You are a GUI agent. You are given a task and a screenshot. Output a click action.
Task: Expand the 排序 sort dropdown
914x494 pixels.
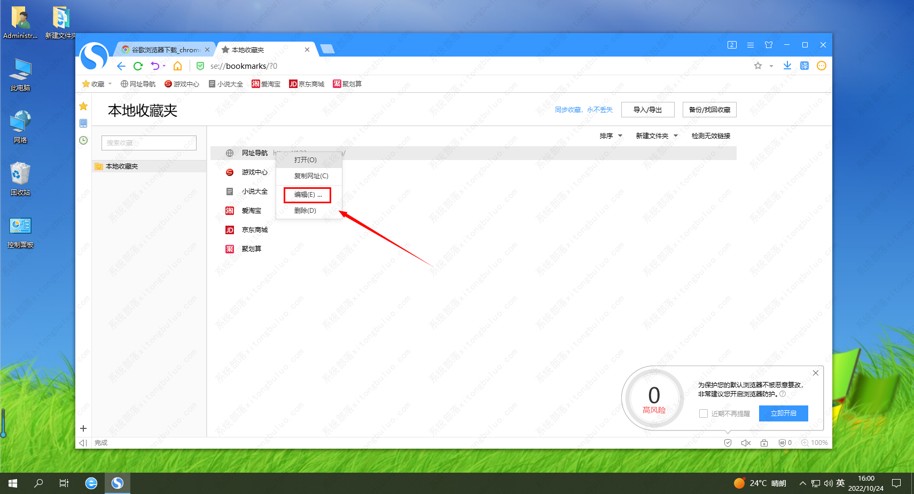coord(620,136)
